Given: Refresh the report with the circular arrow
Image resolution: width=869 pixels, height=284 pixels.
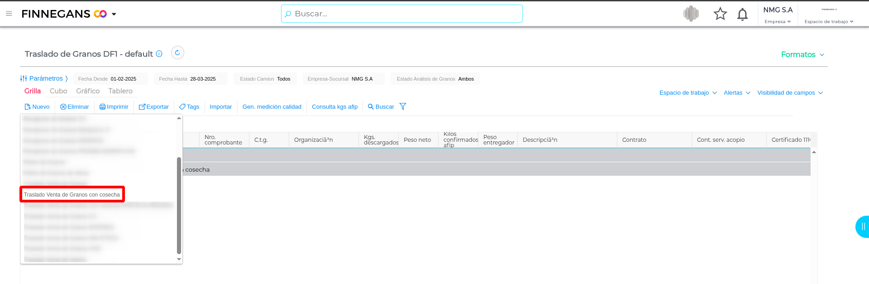Looking at the screenshot, I should [177, 53].
